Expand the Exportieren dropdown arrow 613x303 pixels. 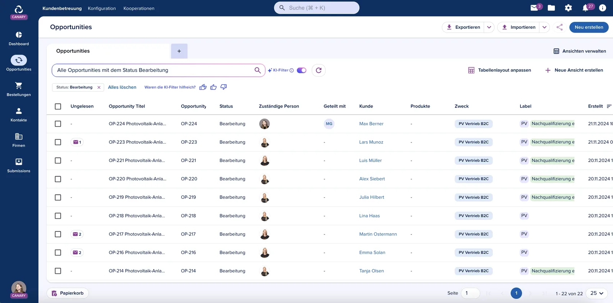pos(489,27)
